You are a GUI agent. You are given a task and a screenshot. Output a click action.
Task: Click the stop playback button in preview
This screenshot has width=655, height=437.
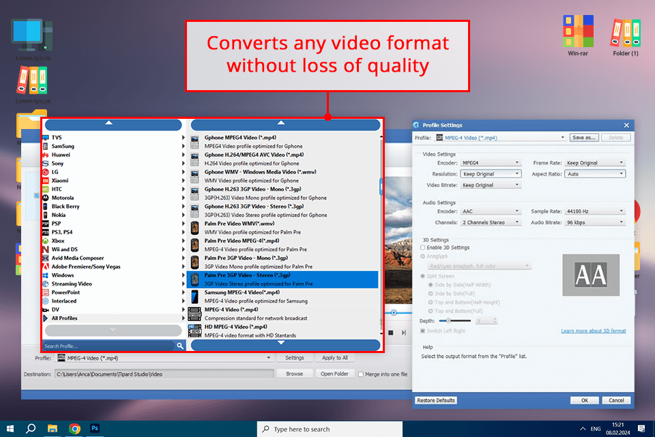click(391, 333)
